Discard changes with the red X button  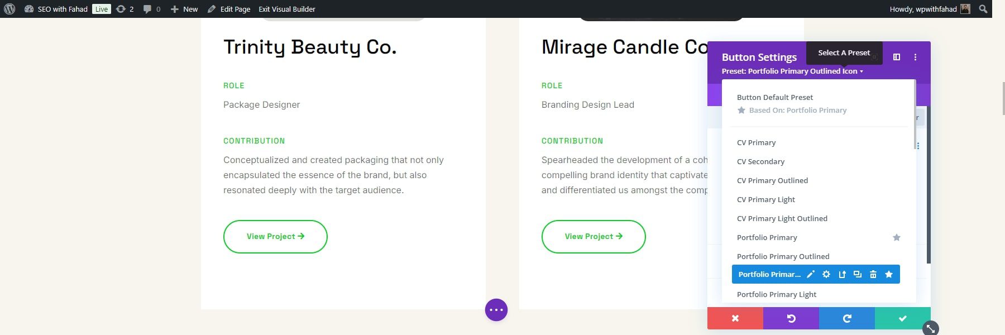point(734,318)
